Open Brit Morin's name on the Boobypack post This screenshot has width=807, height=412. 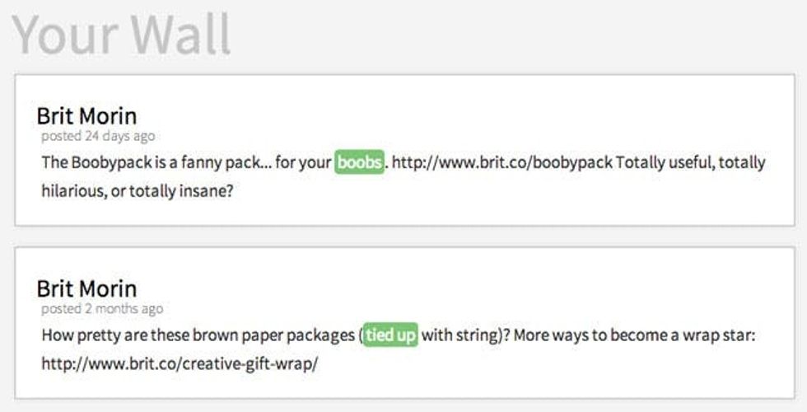coord(86,116)
